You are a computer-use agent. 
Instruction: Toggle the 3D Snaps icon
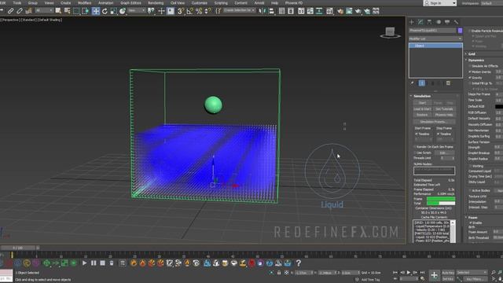click(x=181, y=11)
